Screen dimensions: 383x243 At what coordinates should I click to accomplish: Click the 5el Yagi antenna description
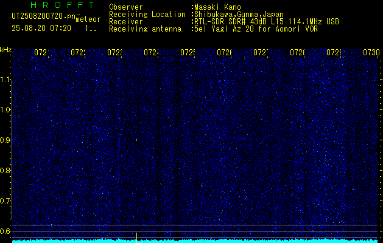256,29
